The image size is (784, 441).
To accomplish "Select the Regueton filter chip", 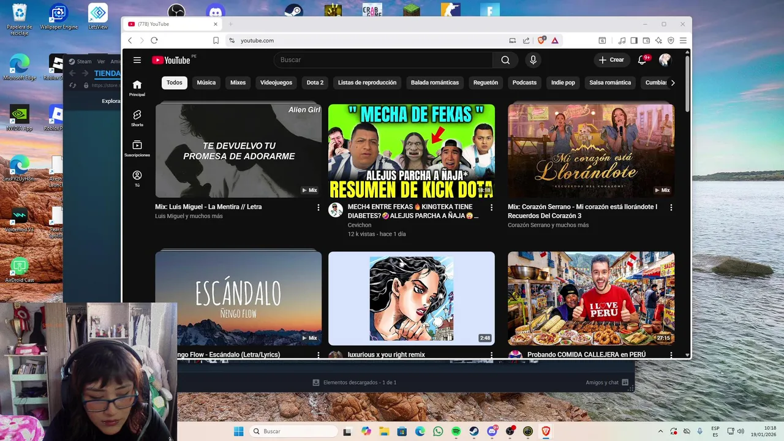I will (486, 83).
